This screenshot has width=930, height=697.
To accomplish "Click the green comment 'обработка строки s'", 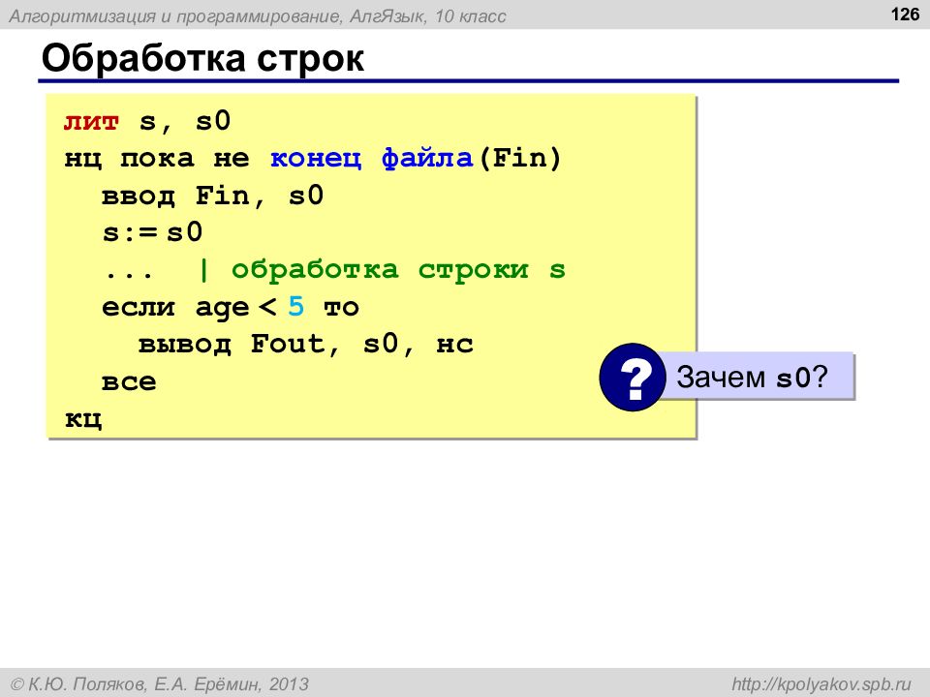I will click(x=398, y=270).
